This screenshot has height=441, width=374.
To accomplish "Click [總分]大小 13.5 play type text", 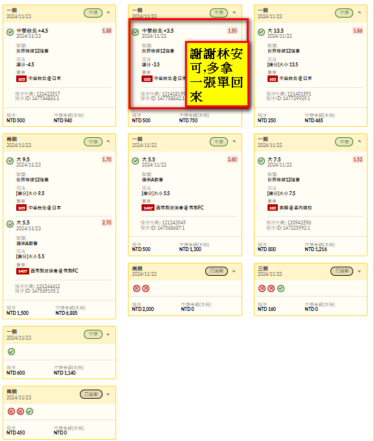I will click(282, 64).
